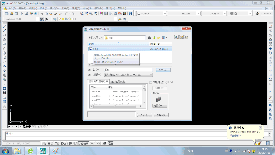Viewport: 275px width, 155px height.
Task: Select the Multiline Text tool
Action: 4,106
